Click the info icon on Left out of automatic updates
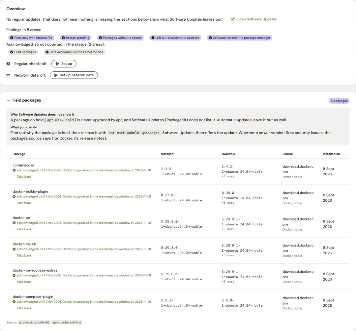Screen dimensions: 356x331 coord(153,38)
